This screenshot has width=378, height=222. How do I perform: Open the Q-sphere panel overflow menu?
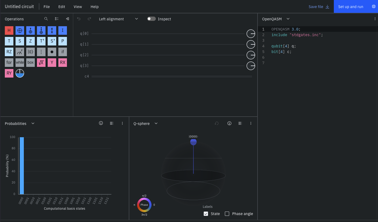click(x=251, y=123)
